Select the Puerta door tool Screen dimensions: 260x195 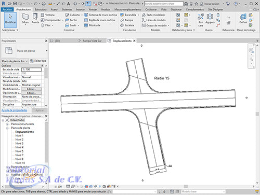[x=35, y=19]
